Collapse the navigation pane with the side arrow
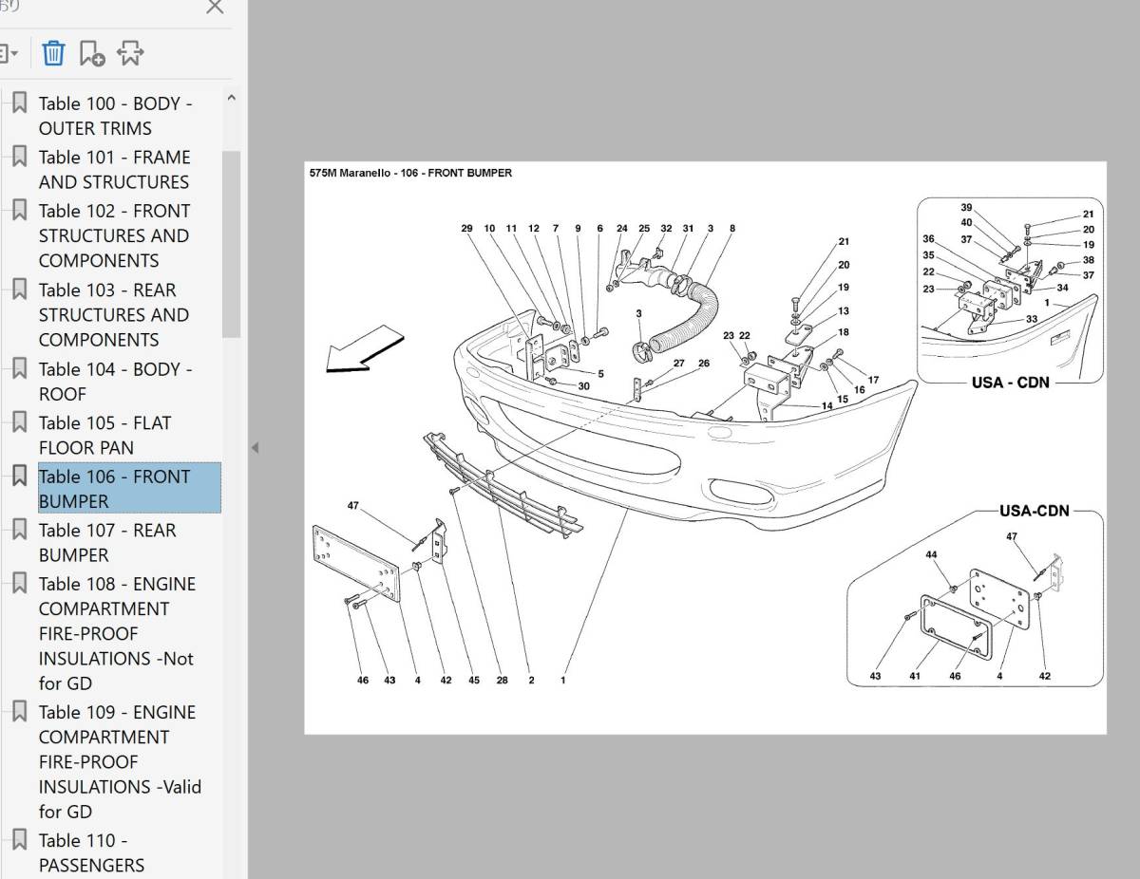The width and height of the screenshot is (1140, 879). click(x=255, y=447)
